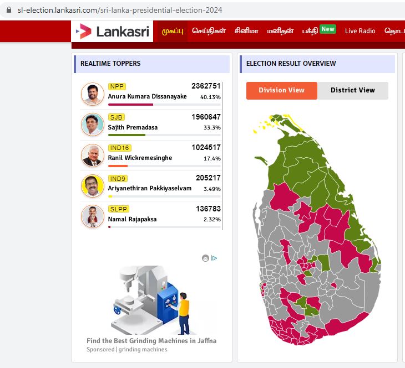Click the name Ranil Wickremesinghe
405x368 pixels.
click(140, 158)
